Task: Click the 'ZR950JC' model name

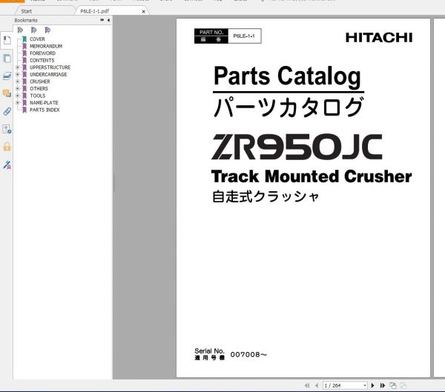Action: coord(297,147)
